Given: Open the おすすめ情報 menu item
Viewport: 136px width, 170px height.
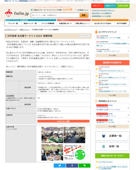Looking at the screenshot, I should pyautogui.click(x=122, y=23).
